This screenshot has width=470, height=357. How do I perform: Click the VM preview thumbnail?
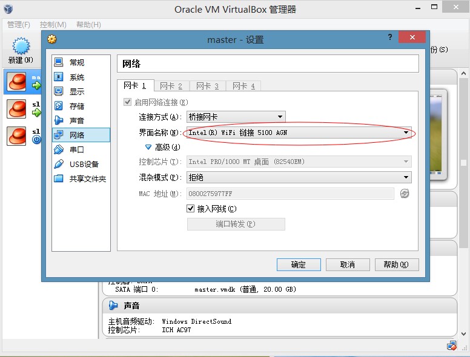439,134
